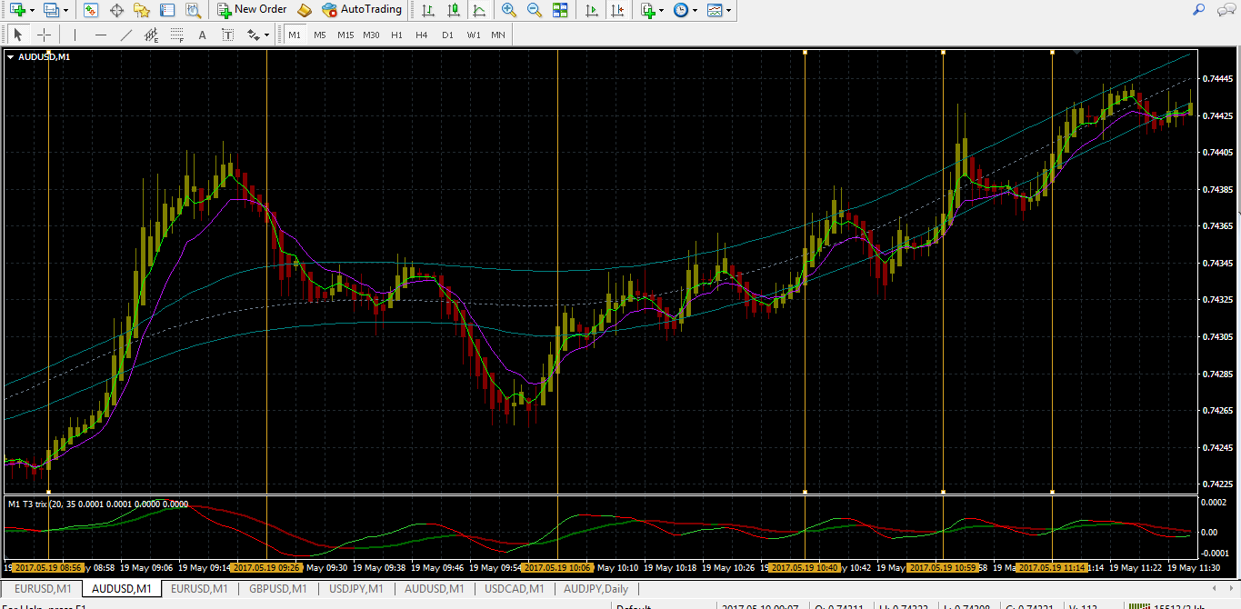Toggle chart auto scroll

592,10
